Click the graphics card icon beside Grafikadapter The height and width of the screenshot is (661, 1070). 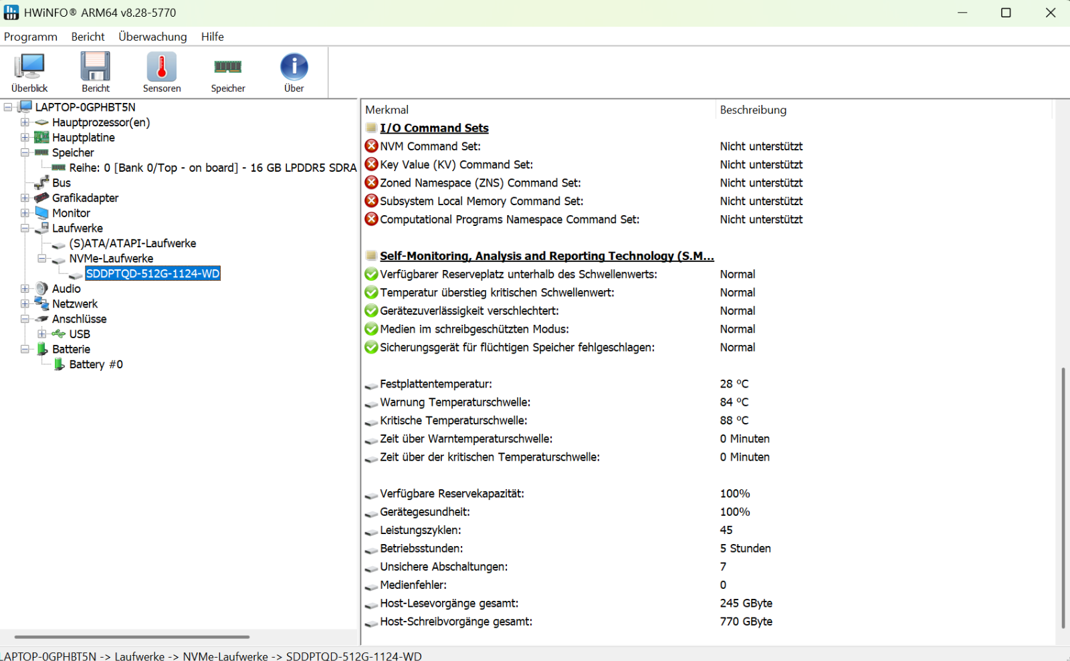click(x=41, y=198)
